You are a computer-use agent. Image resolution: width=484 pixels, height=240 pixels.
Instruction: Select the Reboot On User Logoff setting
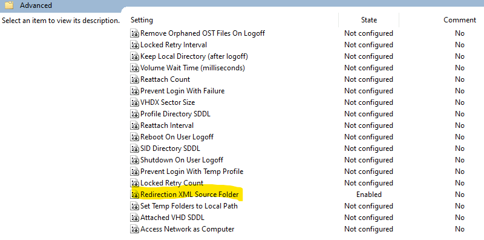point(177,137)
